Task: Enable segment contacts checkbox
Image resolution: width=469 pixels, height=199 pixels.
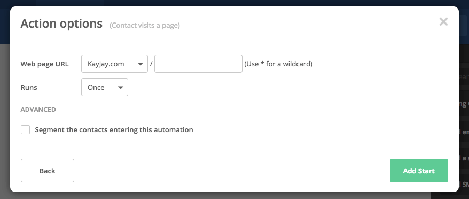Action: [x=26, y=130]
